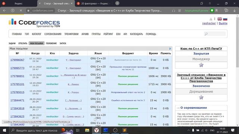Click the blue arrow in Мои посылки header
Image resolution: width=239 pixels, height=134 pixels.
[170, 49]
